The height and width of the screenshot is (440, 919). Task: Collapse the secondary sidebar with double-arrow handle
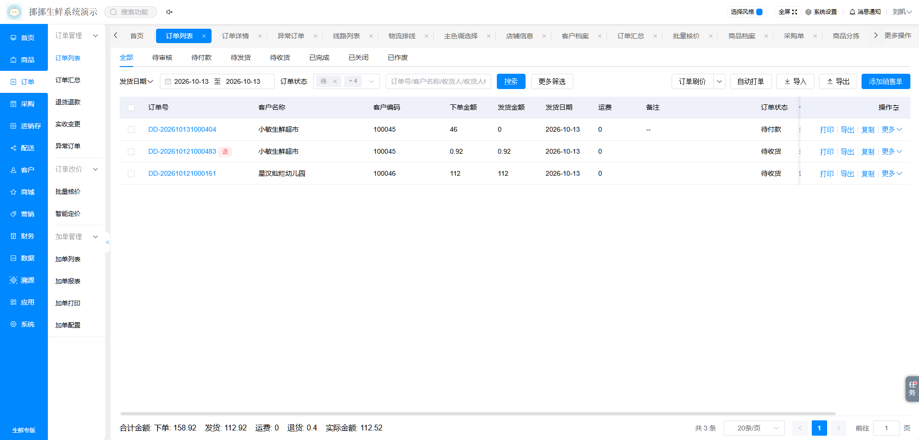(108, 242)
